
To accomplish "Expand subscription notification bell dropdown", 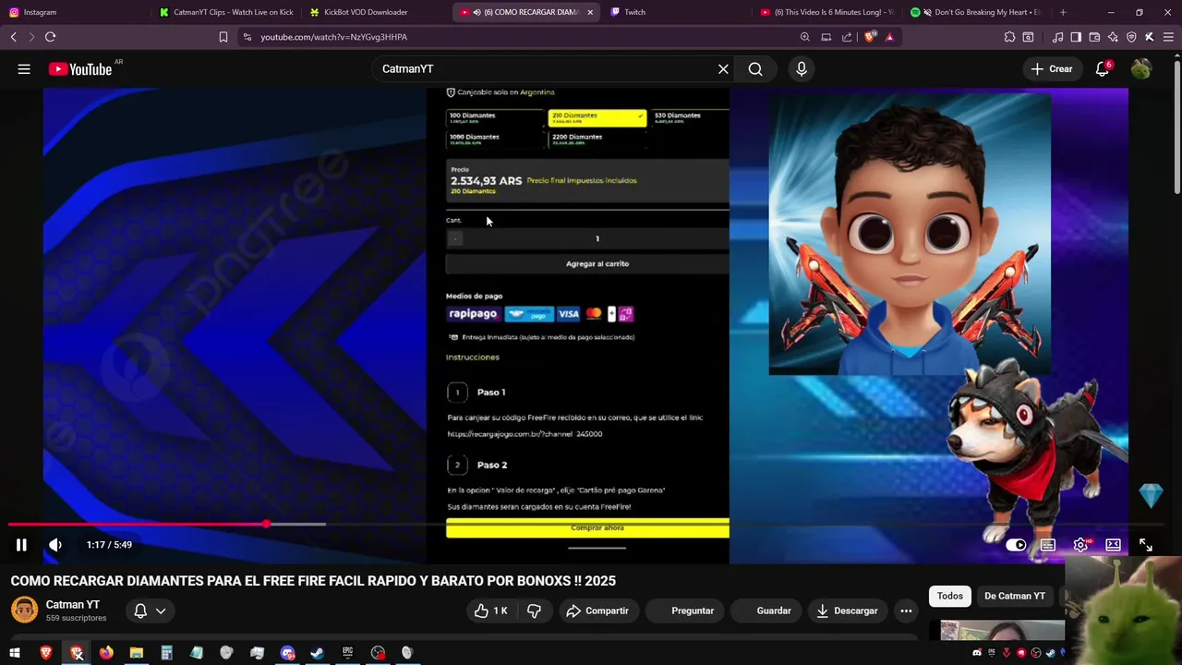I will tap(150, 611).
